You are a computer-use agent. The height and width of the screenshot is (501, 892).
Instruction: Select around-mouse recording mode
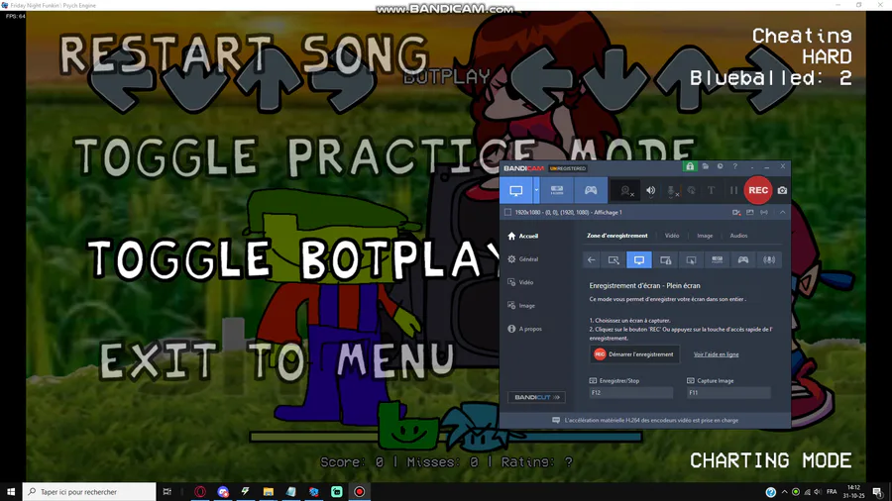coord(691,260)
